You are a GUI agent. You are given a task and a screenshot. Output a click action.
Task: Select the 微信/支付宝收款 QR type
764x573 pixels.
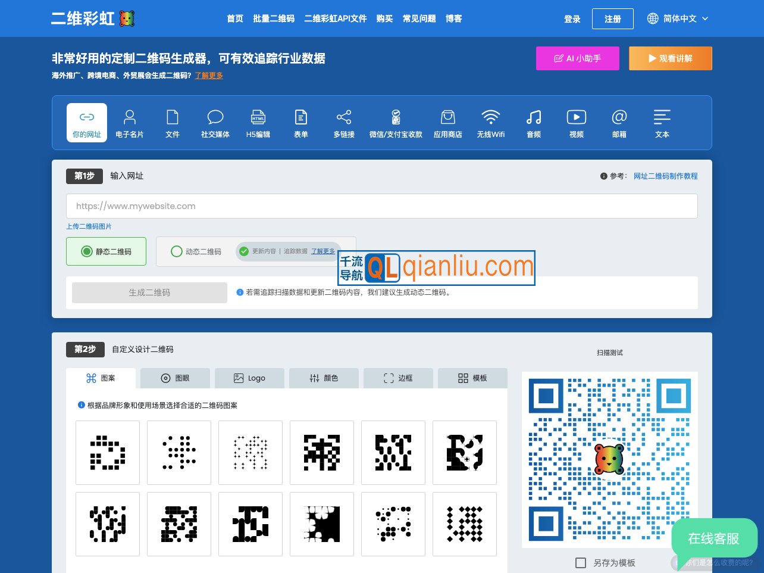[x=395, y=123]
